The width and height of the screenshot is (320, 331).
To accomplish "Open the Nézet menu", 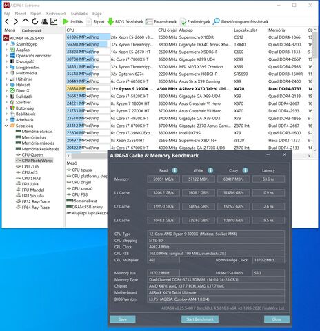I will click(x=20, y=14).
